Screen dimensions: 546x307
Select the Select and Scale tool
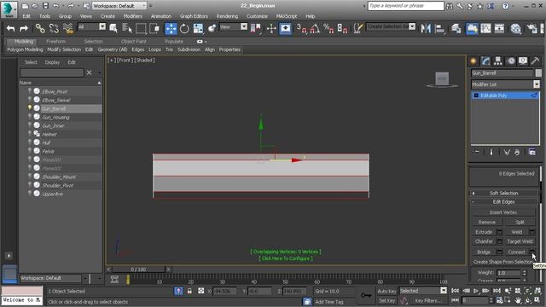198,28
